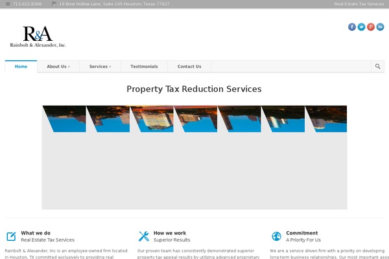Screen dimensions: 389x259
Task: Click the Commitment heading
Action: click(x=302, y=233)
